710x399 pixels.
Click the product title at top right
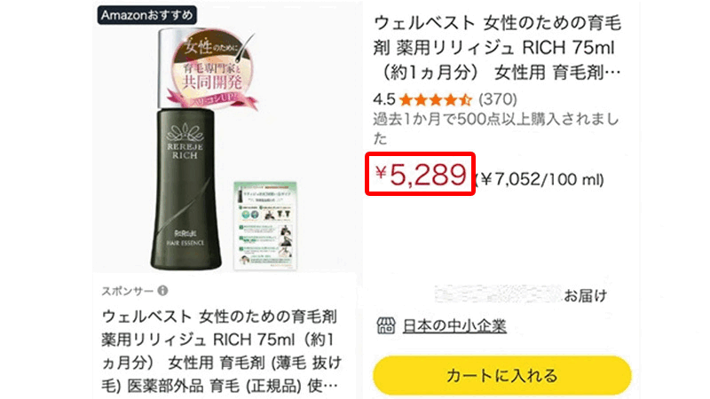coord(497,48)
